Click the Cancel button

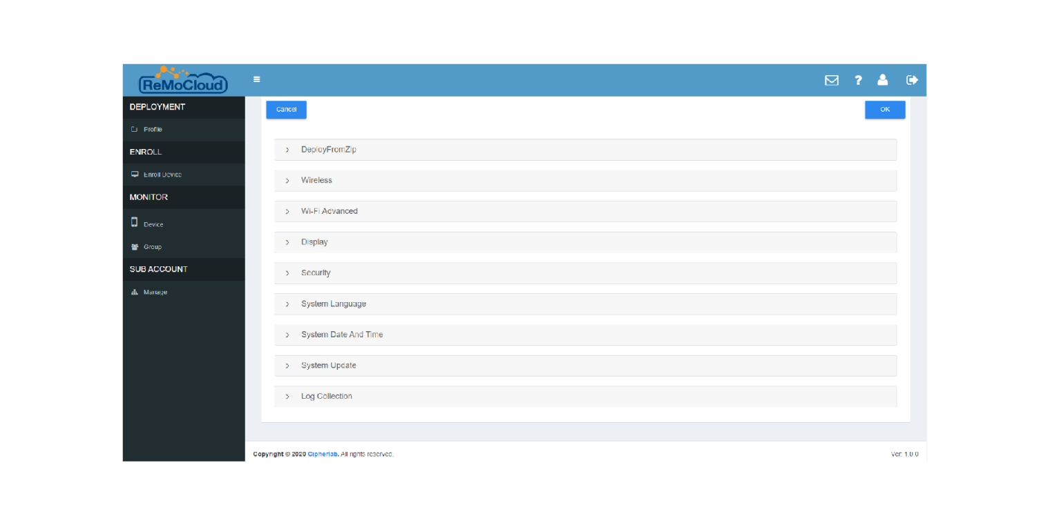coord(286,110)
